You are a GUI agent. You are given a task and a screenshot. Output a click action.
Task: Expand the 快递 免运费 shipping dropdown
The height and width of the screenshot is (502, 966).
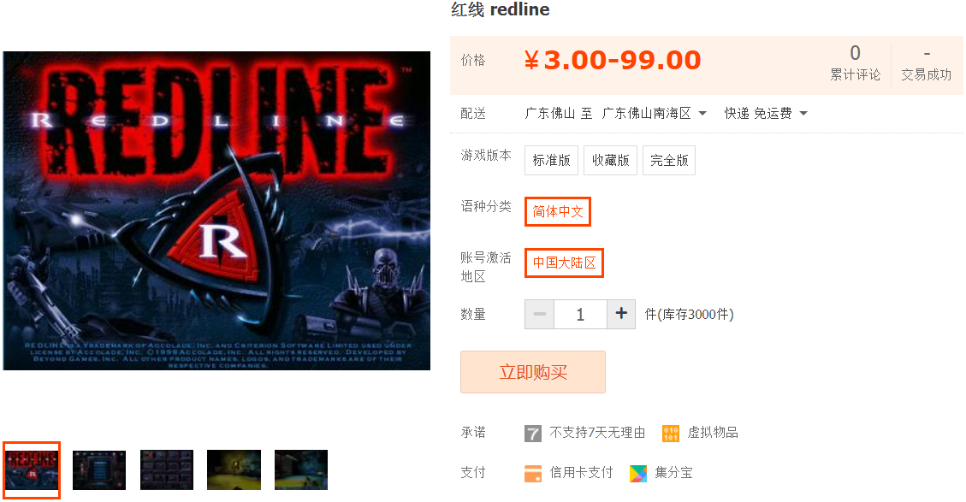coord(766,114)
